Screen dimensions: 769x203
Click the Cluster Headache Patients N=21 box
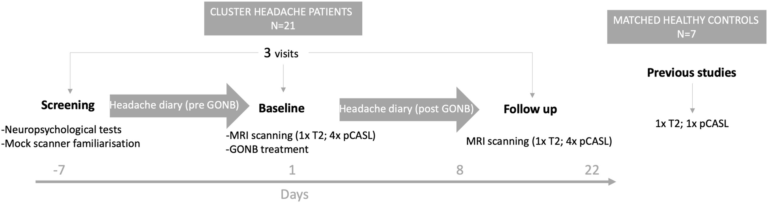(283, 19)
